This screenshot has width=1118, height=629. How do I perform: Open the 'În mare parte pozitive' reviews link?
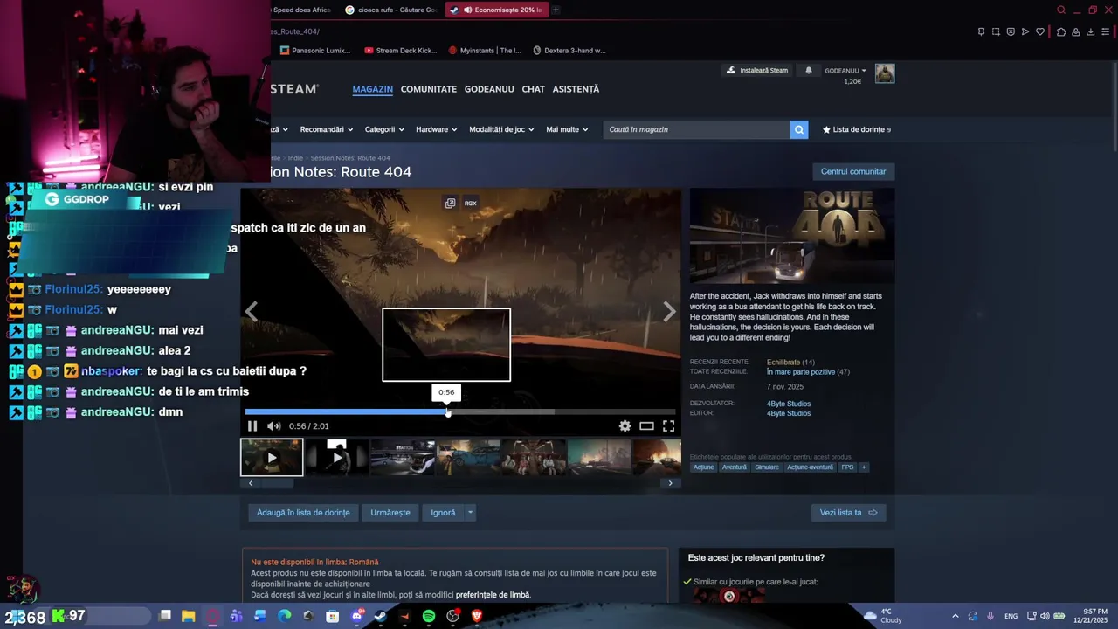pos(801,372)
